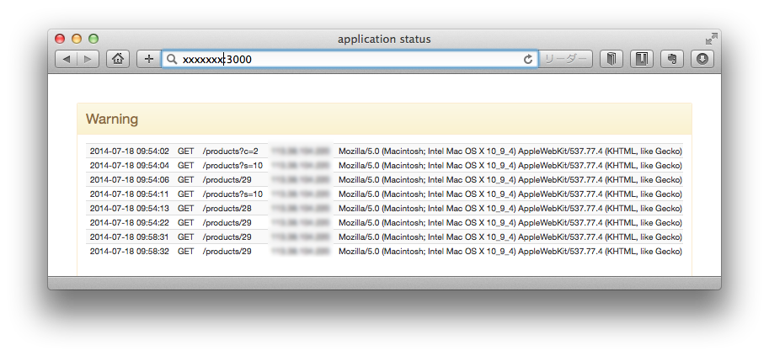Viewport: 769px width, 356px height.
Task: Click the blurred IP address in the 09:58:31 row
Action: 300,236
